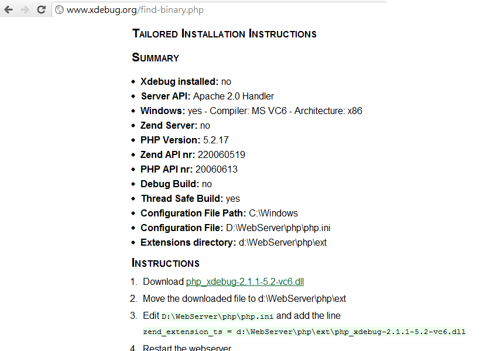Click the zend_extension_ts code line
487x351 pixels.
click(x=304, y=332)
